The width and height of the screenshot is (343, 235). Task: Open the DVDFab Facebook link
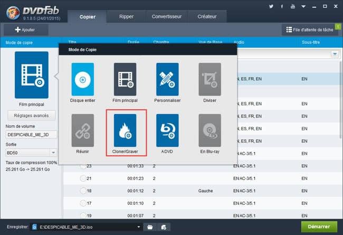pyautogui.click(x=282, y=6)
